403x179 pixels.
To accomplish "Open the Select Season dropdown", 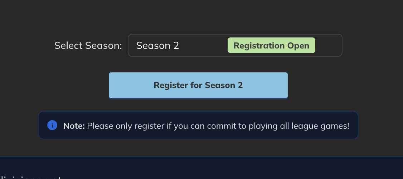I will (235, 45).
